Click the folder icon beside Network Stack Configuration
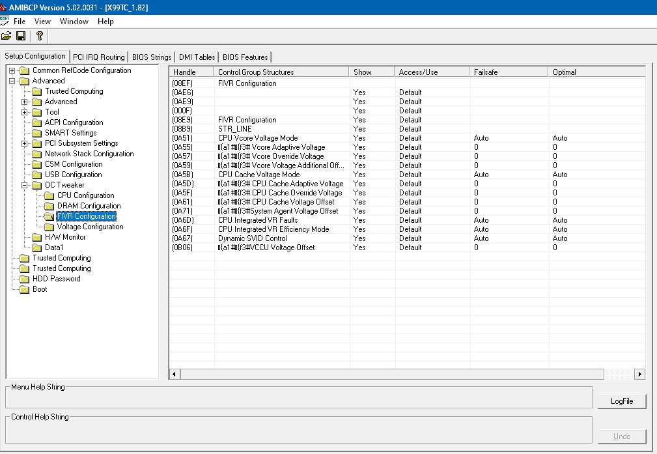The width and height of the screenshot is (657, 454). point(37,154)
